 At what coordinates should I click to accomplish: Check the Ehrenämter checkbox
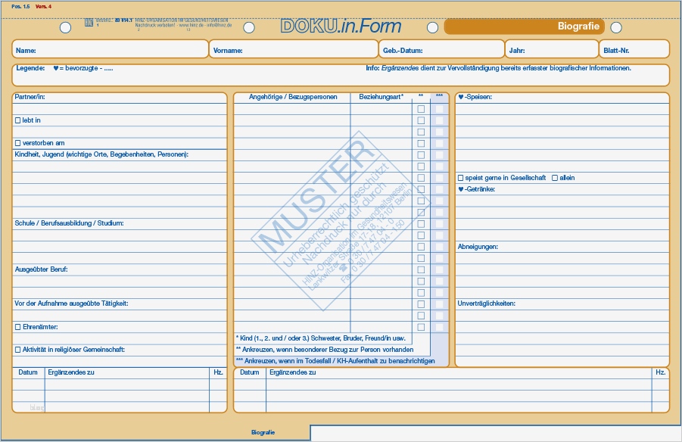point(18,327)
